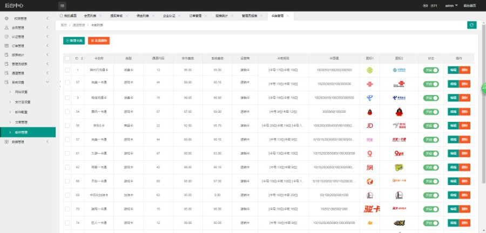Click the China Mobile logo in 图标2 column
486x233 pixels.
click(x=399, y=70)
